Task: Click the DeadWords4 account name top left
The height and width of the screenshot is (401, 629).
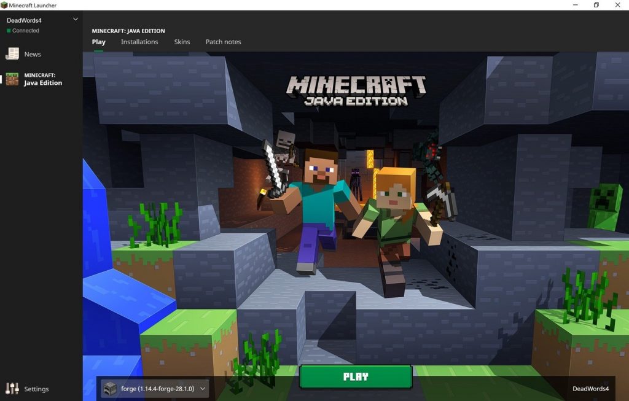Action: (x=25, y=20)
